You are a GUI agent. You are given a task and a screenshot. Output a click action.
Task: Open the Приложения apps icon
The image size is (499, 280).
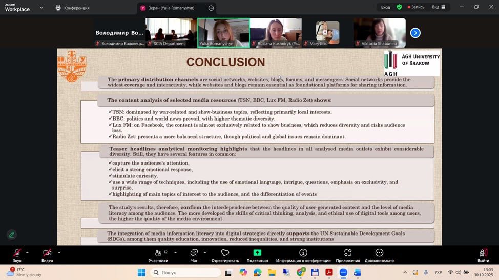[348, 253]
